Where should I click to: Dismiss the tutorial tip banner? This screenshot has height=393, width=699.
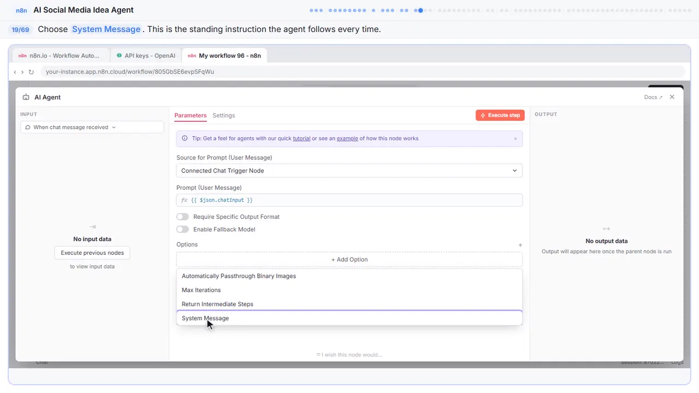[515, 139]
